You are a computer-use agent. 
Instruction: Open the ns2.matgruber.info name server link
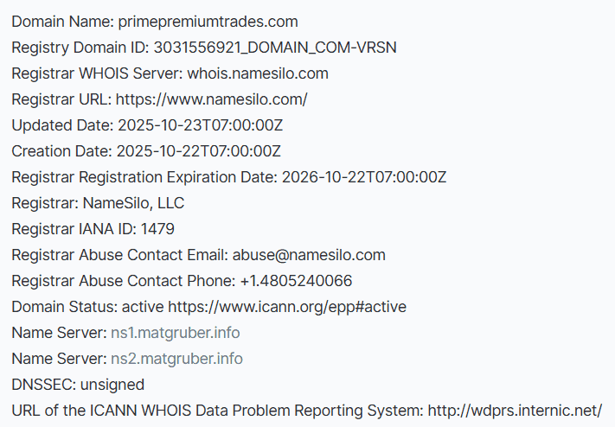point(176,359)
